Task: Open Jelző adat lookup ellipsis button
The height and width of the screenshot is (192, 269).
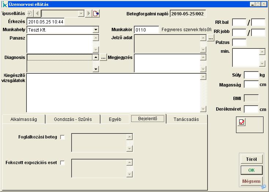Action: point(210,38)
